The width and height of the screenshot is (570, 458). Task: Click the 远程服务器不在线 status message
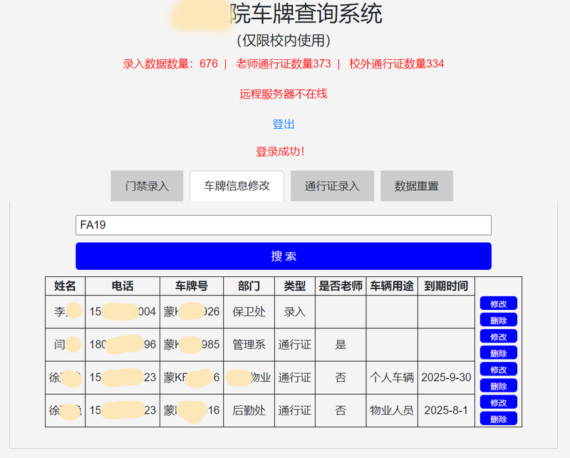[283, 94]
